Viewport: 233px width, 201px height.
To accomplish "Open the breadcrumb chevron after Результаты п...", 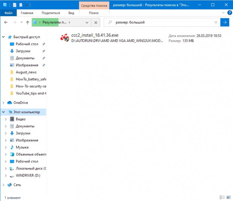I will pos(69,22).
